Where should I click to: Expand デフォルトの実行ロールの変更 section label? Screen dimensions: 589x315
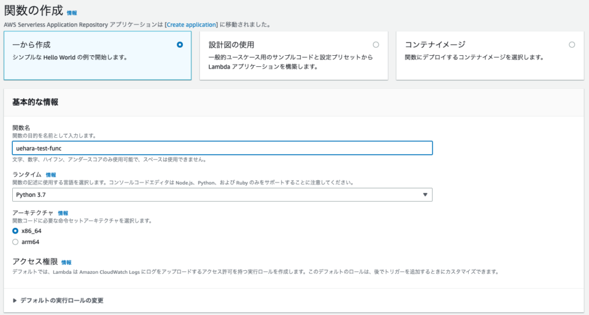point(61,300)
